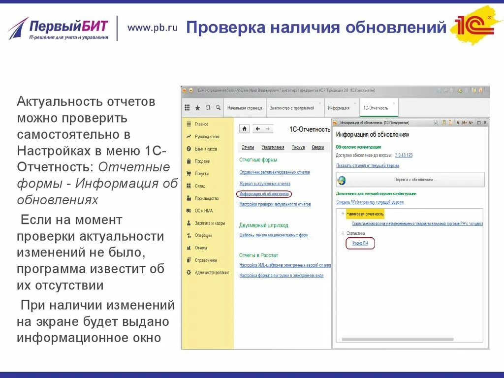Open the ОС и НМА section
Screen dimensions: 504x378
[203, 211]
